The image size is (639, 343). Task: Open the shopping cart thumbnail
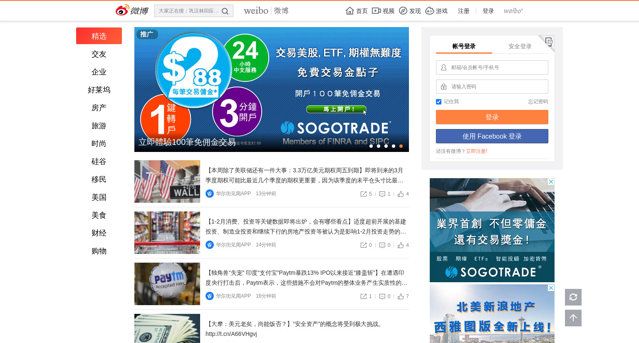click(x=167, y=233)
